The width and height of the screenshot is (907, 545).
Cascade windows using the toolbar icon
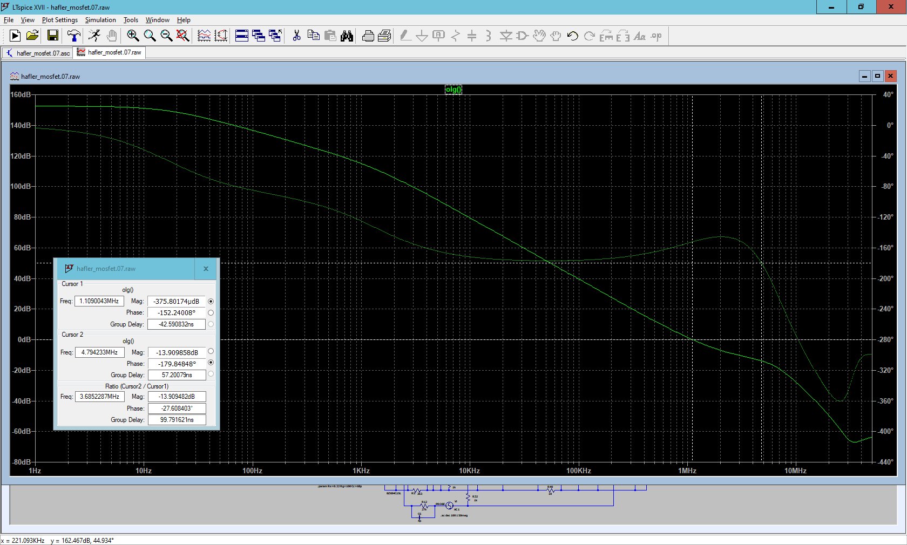point(259,36)
